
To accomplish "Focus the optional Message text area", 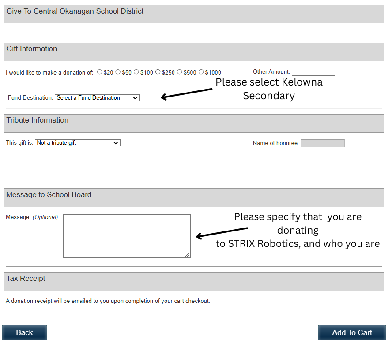I will point(127,236).
